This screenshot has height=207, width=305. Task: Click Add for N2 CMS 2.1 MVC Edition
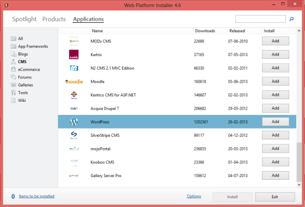pyautogui.click(x=276, y=68)
